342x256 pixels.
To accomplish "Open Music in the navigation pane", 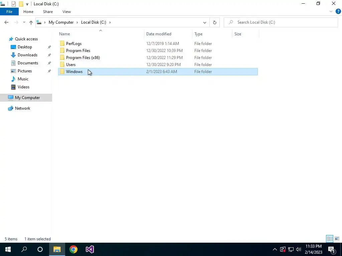I will pyautogui.click(x=23, y=79).
